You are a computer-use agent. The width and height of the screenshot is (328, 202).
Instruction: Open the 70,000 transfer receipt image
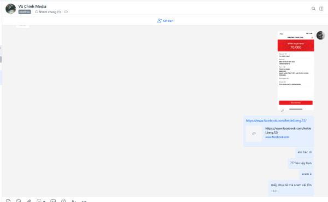[x=296, y=71]
